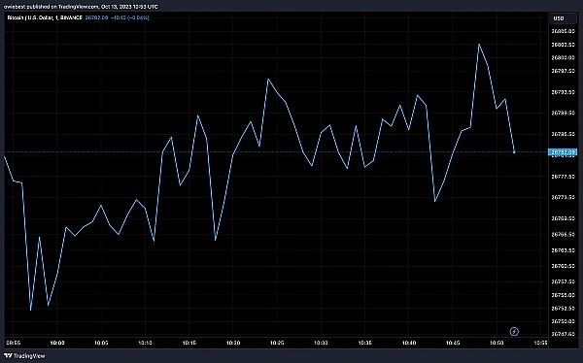Click the 09:55 time axis label

pos(13,343)
